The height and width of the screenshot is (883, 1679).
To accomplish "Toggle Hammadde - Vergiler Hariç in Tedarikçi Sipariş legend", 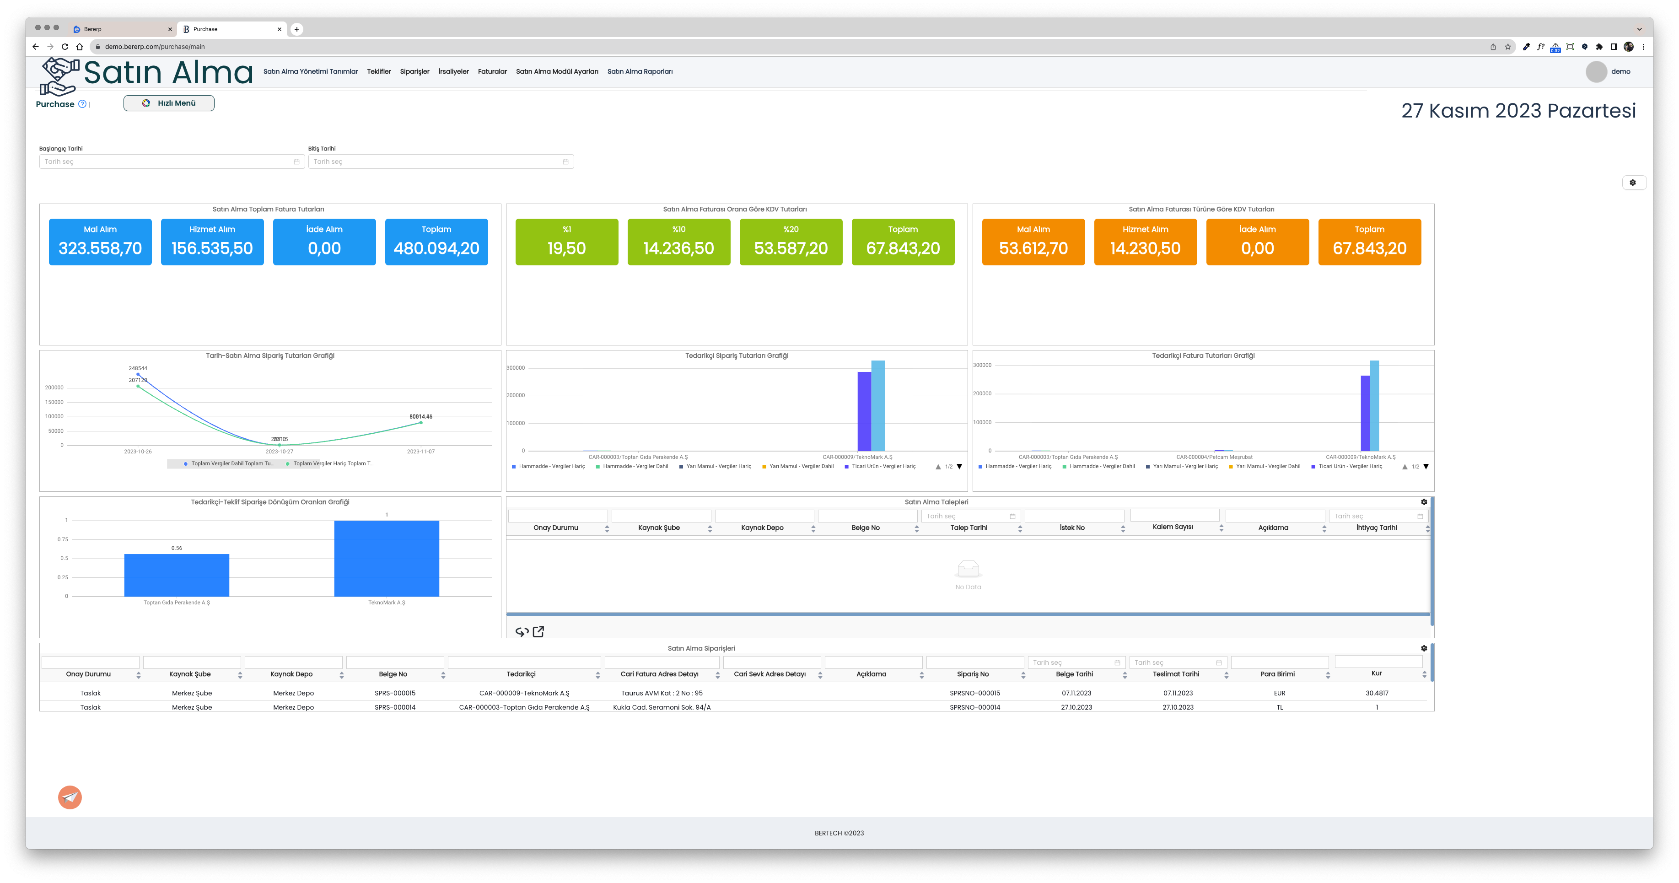I will tap(548, 467).
